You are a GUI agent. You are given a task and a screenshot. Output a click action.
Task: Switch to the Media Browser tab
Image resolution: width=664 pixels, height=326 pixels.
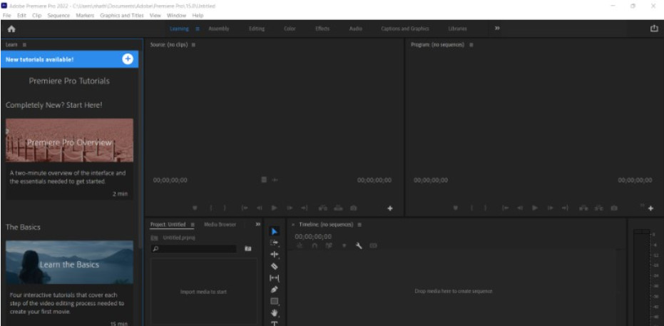pos(220,225)
